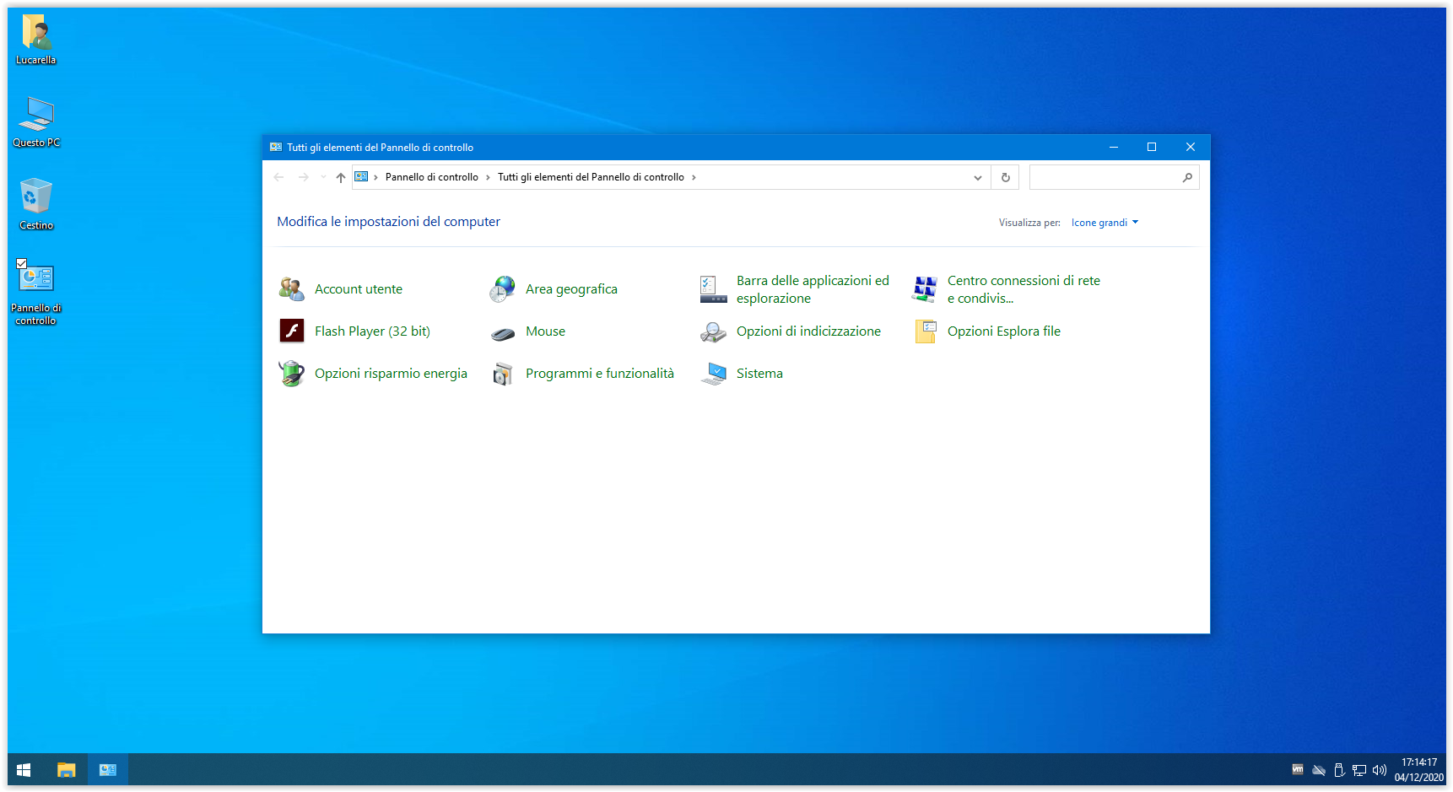This screenshot has width=1453, height=792.
Task: Expand the recent locations dropdown arrow
Action: [323, 177]
